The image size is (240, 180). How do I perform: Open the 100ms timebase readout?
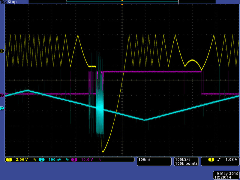point(144,160)
